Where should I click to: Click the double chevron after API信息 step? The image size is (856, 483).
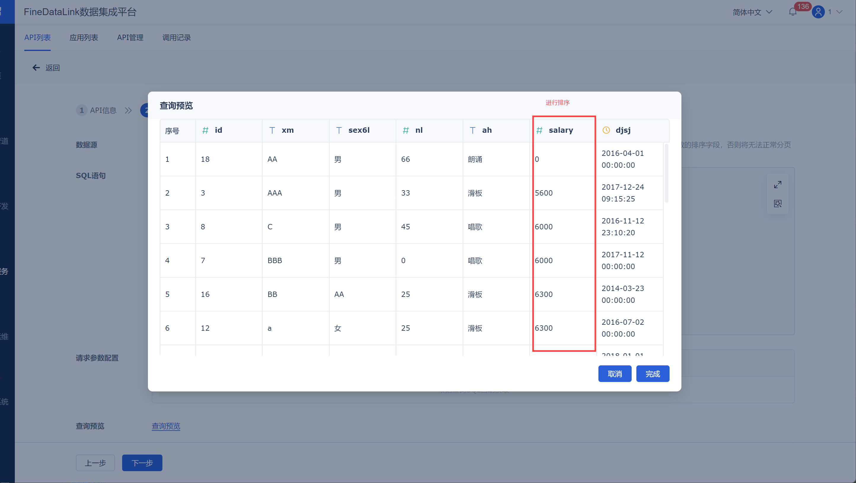coord(128,110)
